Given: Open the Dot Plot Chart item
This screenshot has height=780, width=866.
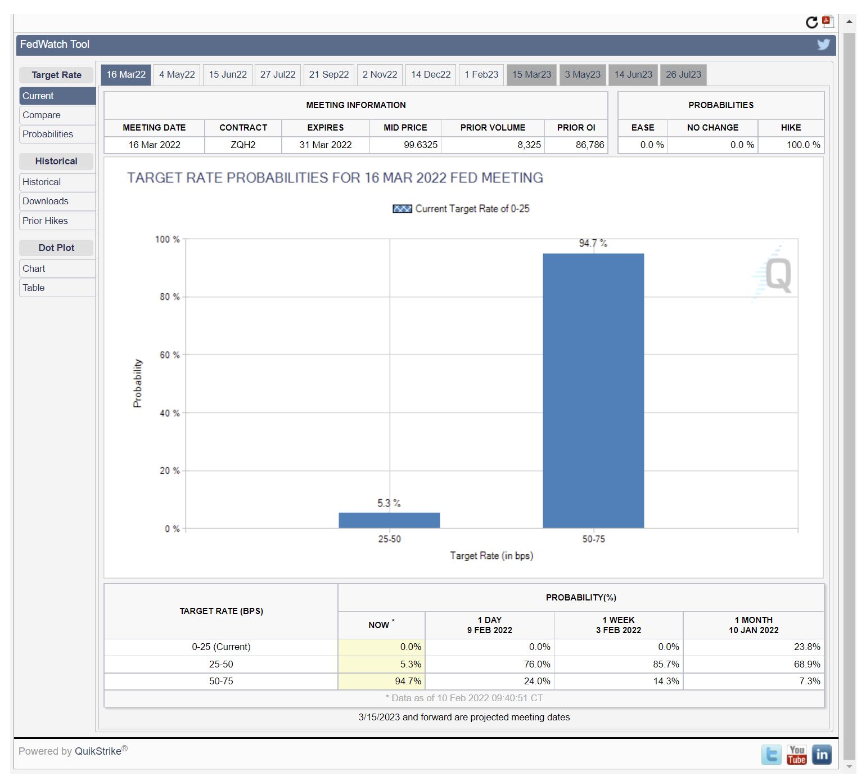Looking at the screenshot, I should [34, 269].
